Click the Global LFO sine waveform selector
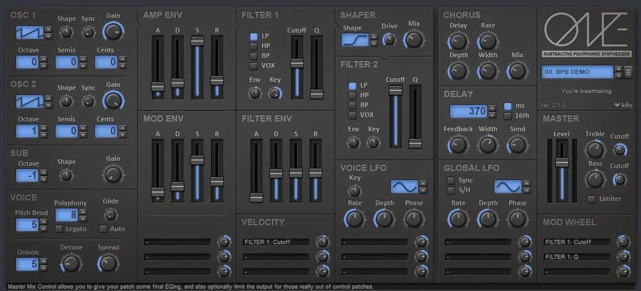 508,186
